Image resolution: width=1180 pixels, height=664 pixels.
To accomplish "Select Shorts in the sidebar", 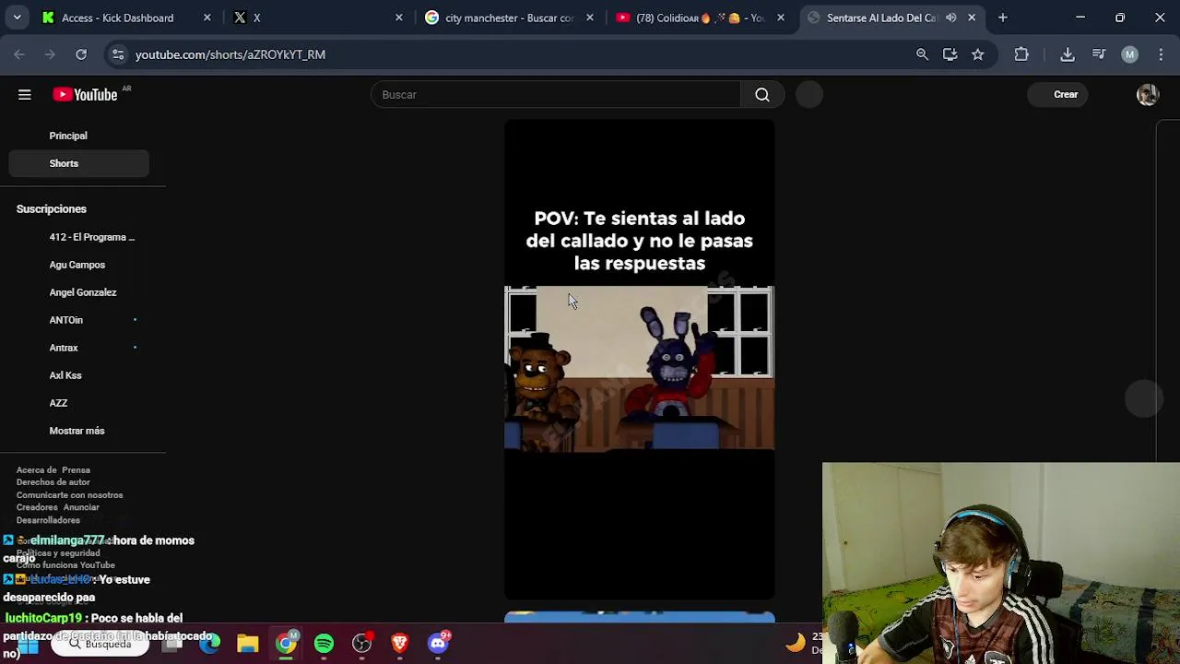I will point(78,163).
